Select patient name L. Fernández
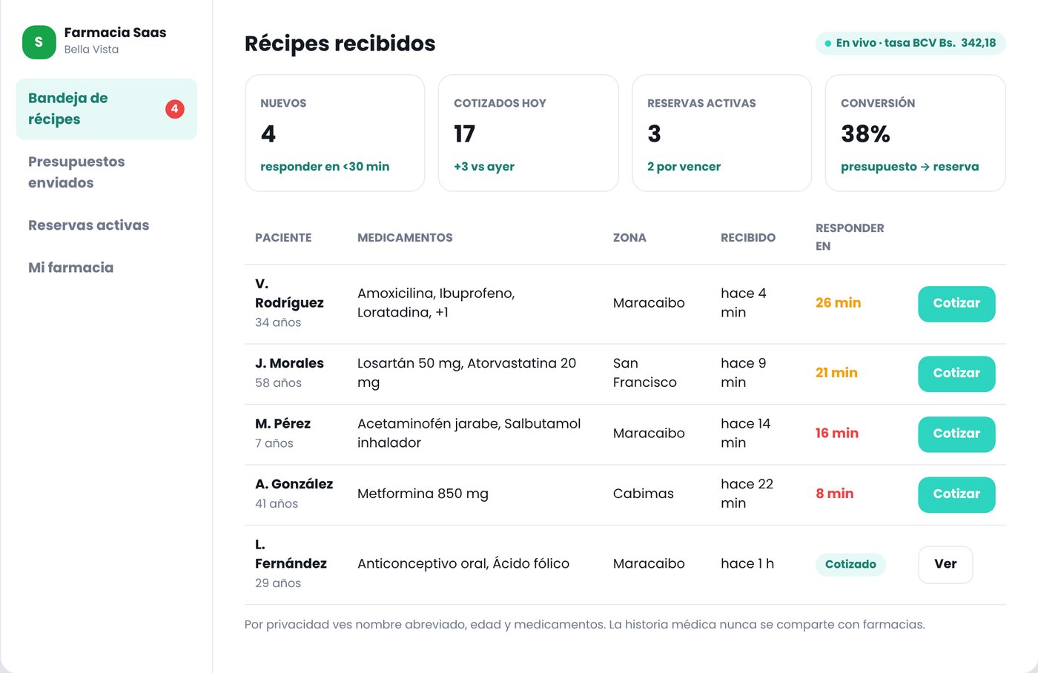The height and width of the screenshot is (673, 1038). pos(291,554)
